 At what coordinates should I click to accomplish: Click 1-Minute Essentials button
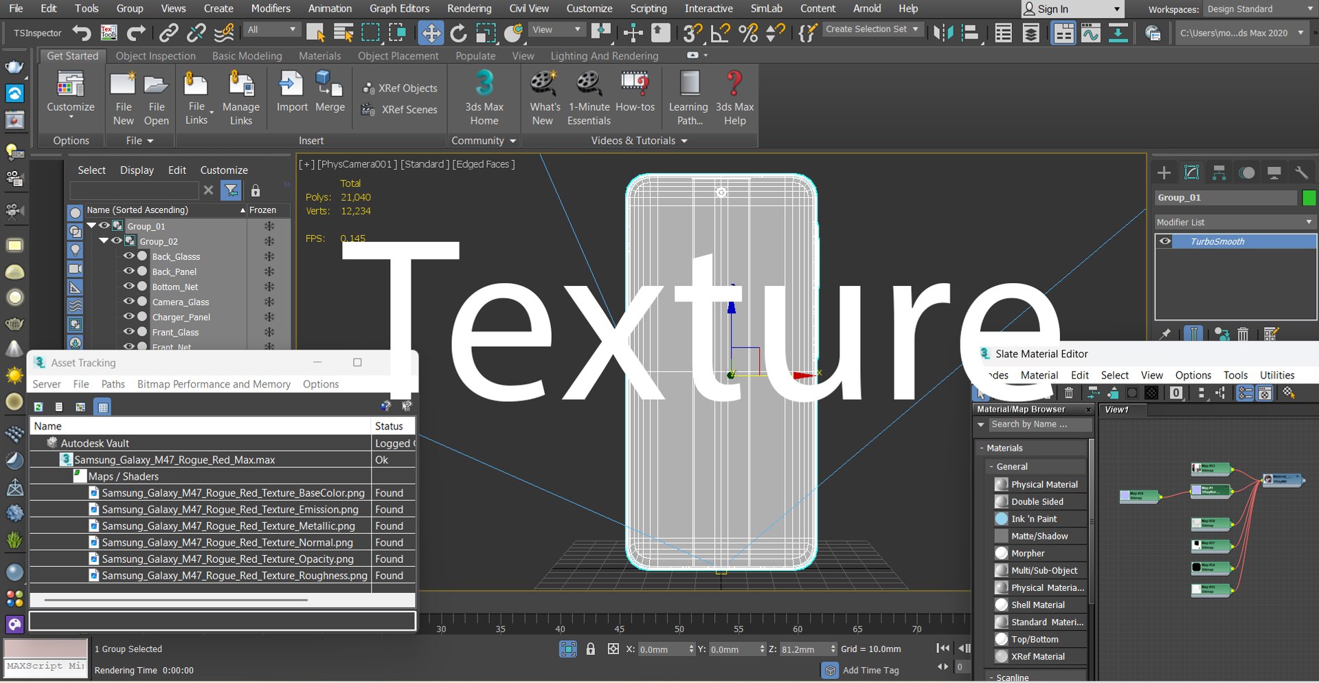coord(589,98)
